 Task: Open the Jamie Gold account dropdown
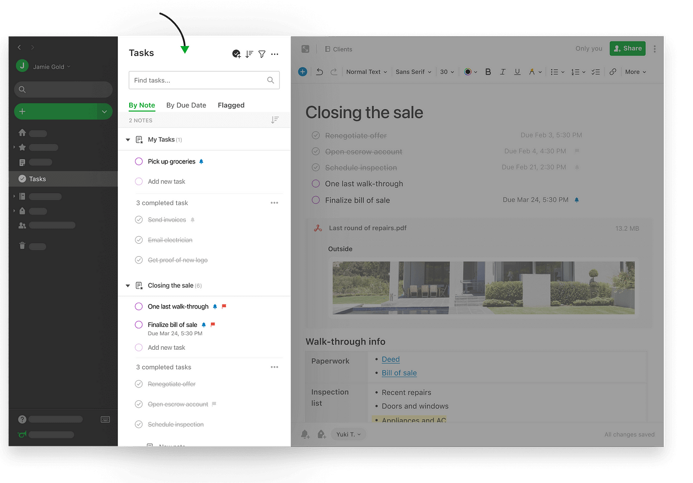coord(52,67)
